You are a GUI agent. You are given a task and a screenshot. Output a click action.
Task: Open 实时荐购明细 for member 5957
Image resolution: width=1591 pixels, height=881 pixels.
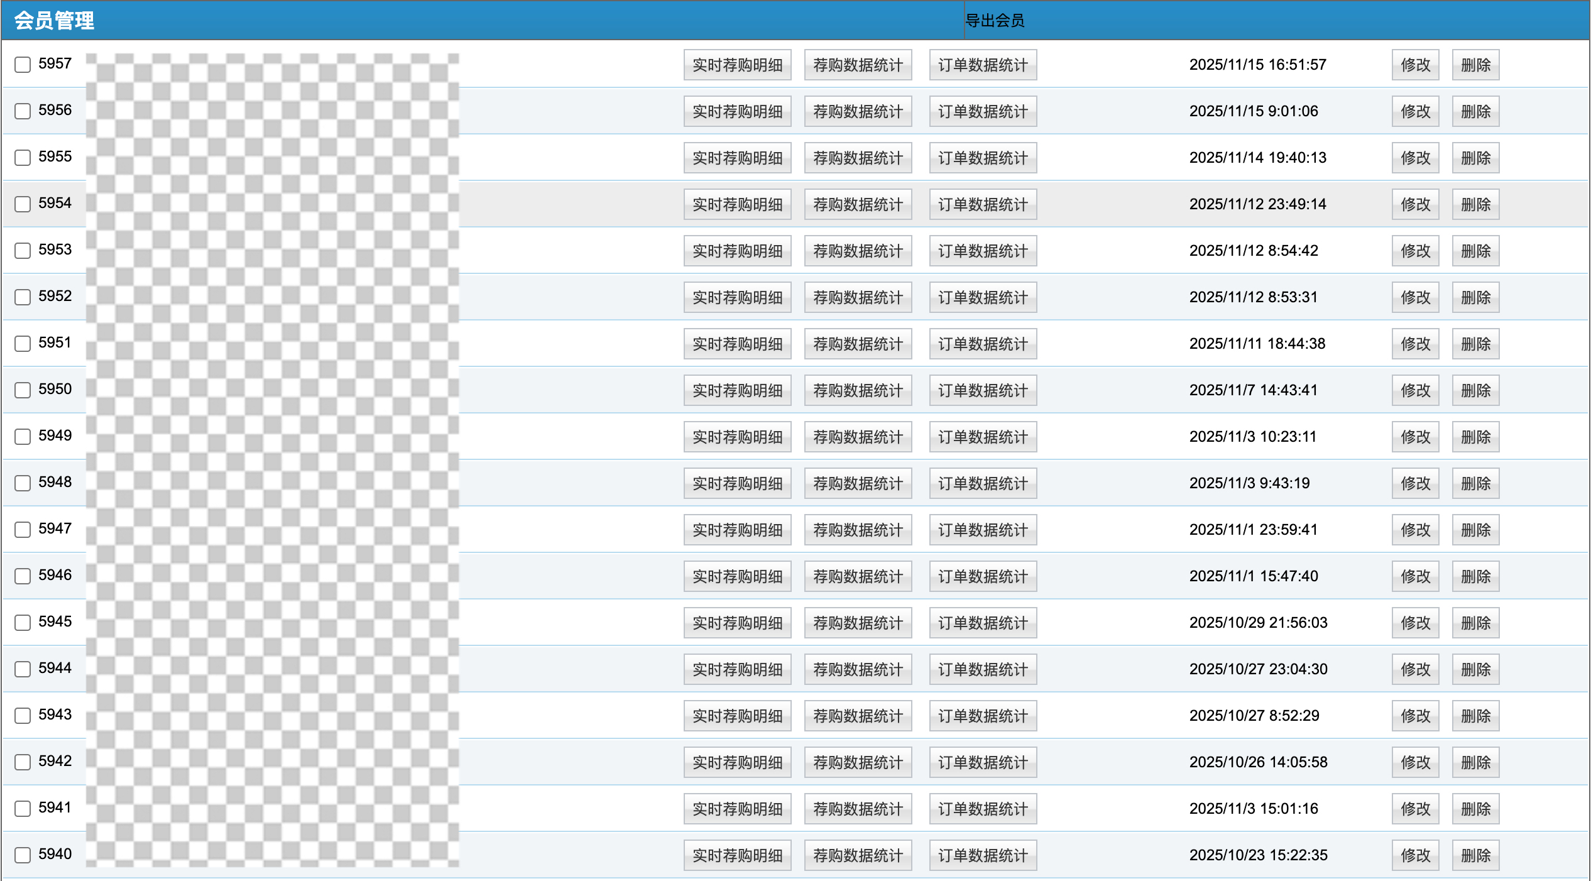(737, 65)
